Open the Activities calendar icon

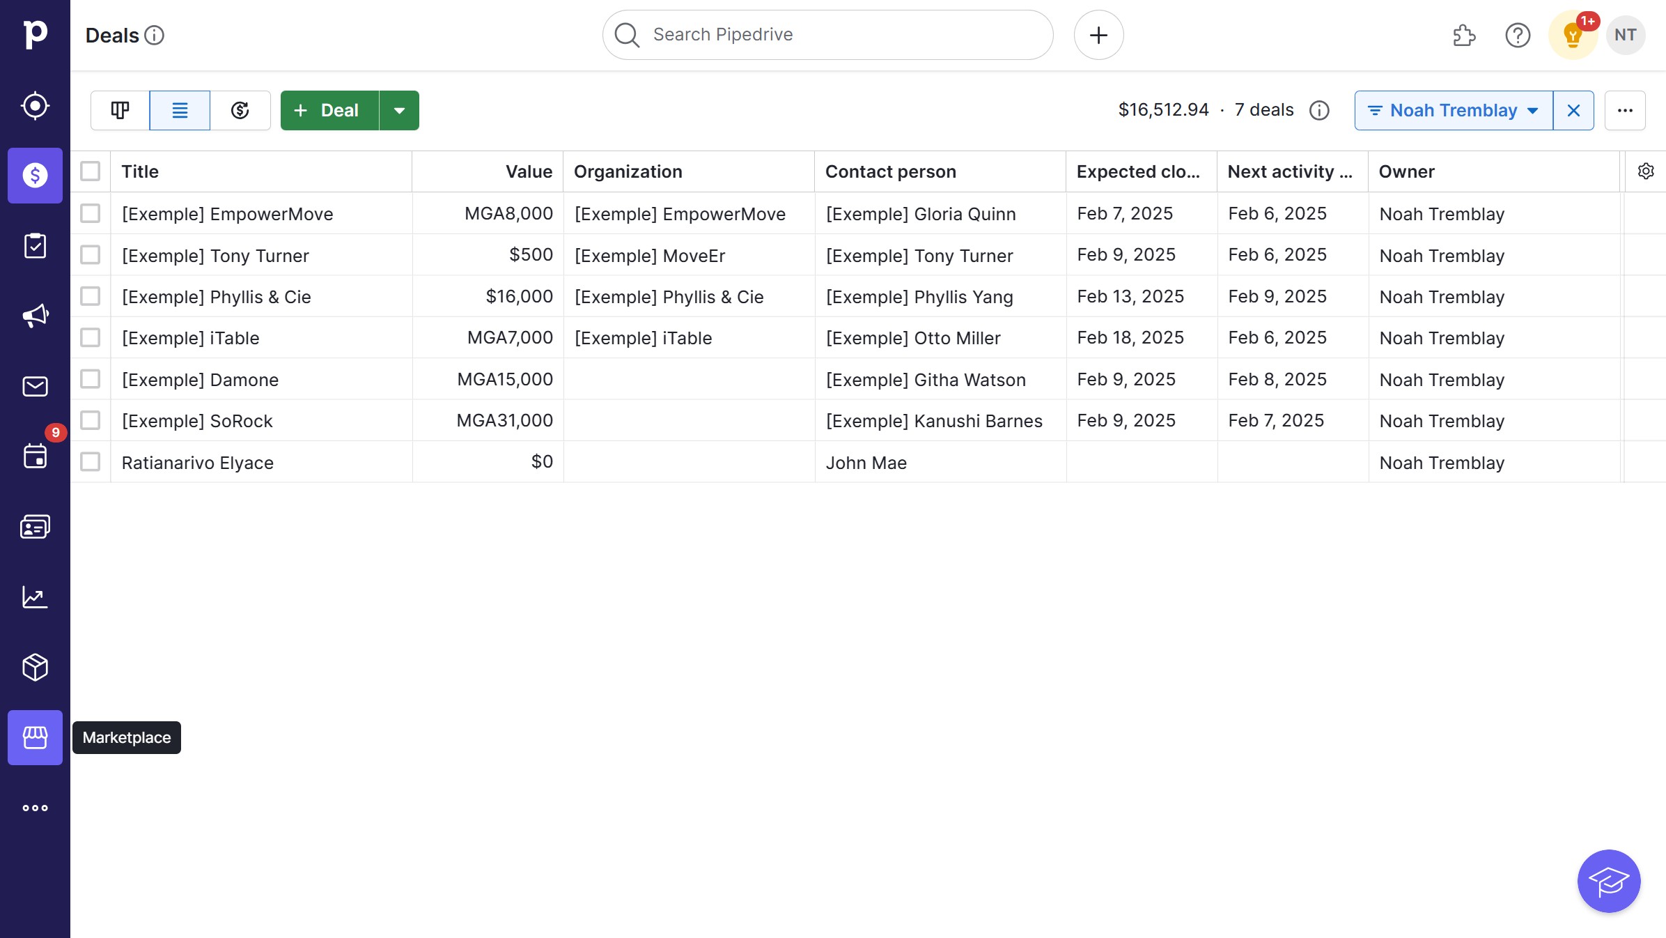(x=35, y=456)
